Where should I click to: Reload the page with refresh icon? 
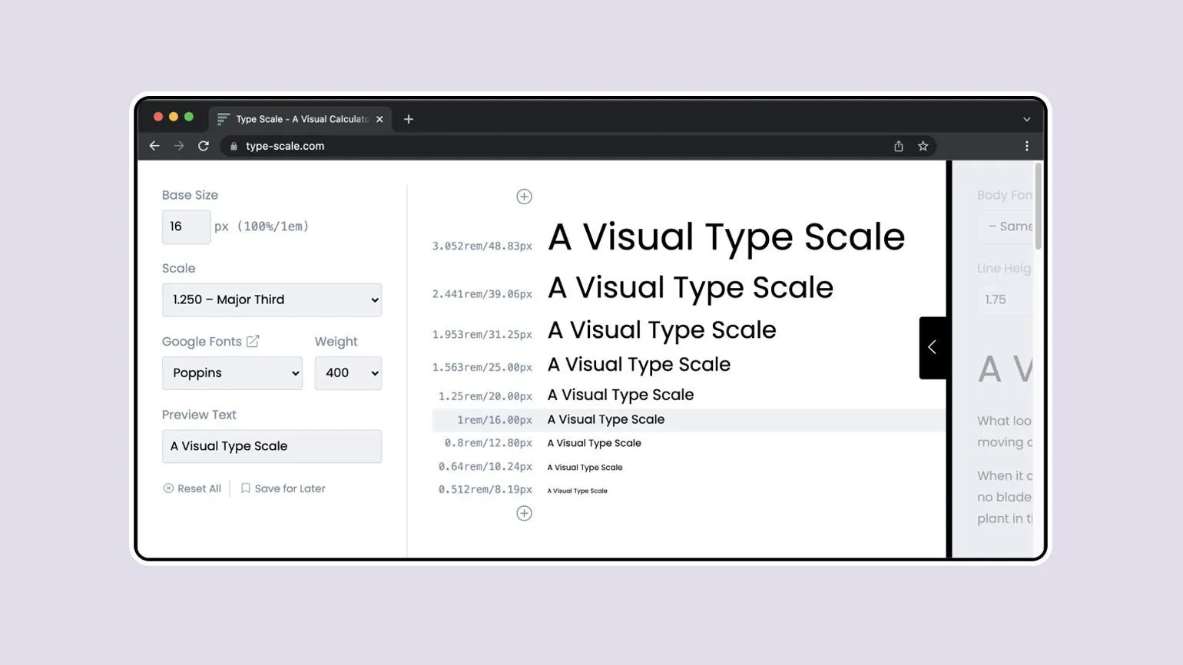click(x=204, y=146)
